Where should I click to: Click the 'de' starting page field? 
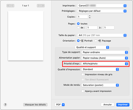pos(92,27)
